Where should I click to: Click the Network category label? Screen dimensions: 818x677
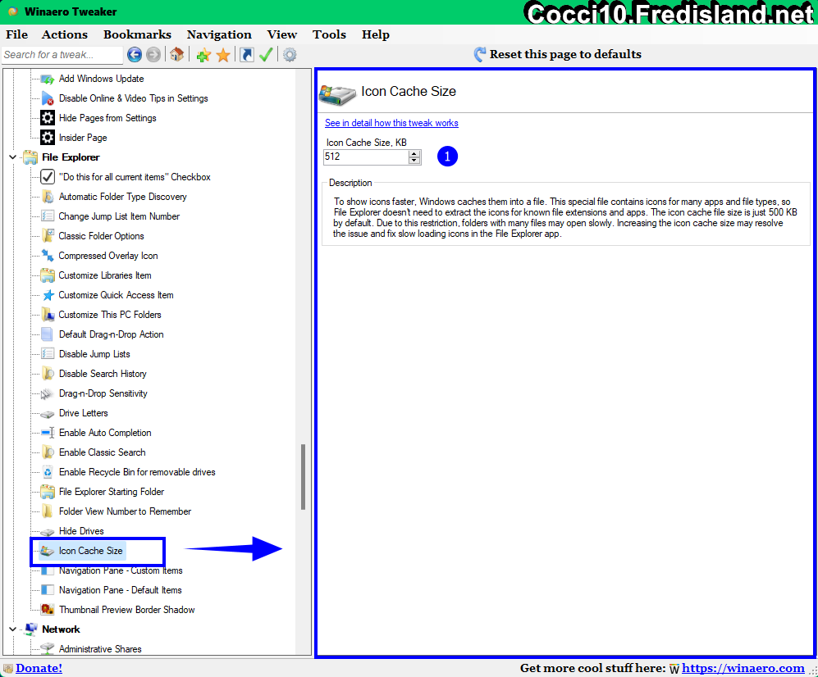point(61,629)
